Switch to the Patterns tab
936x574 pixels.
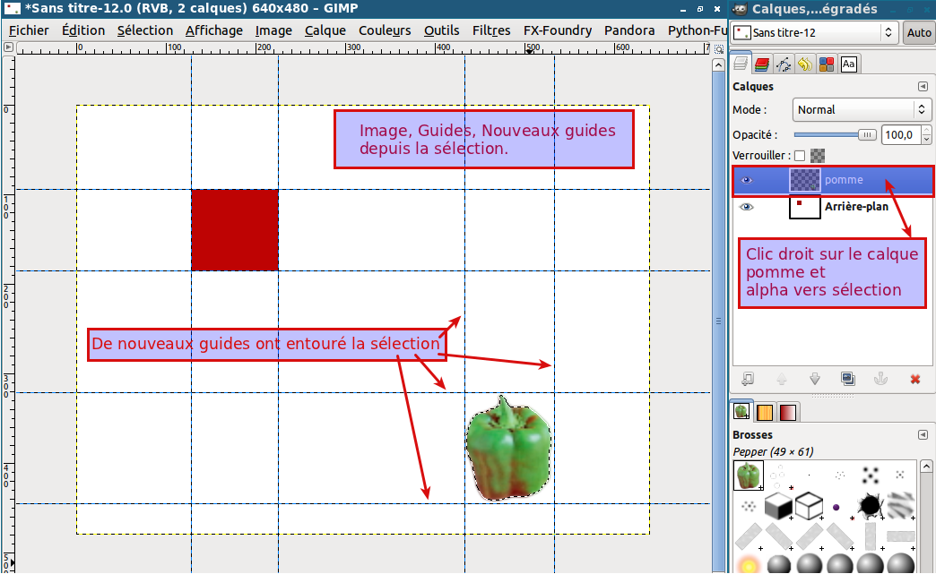tap(765, 412)
